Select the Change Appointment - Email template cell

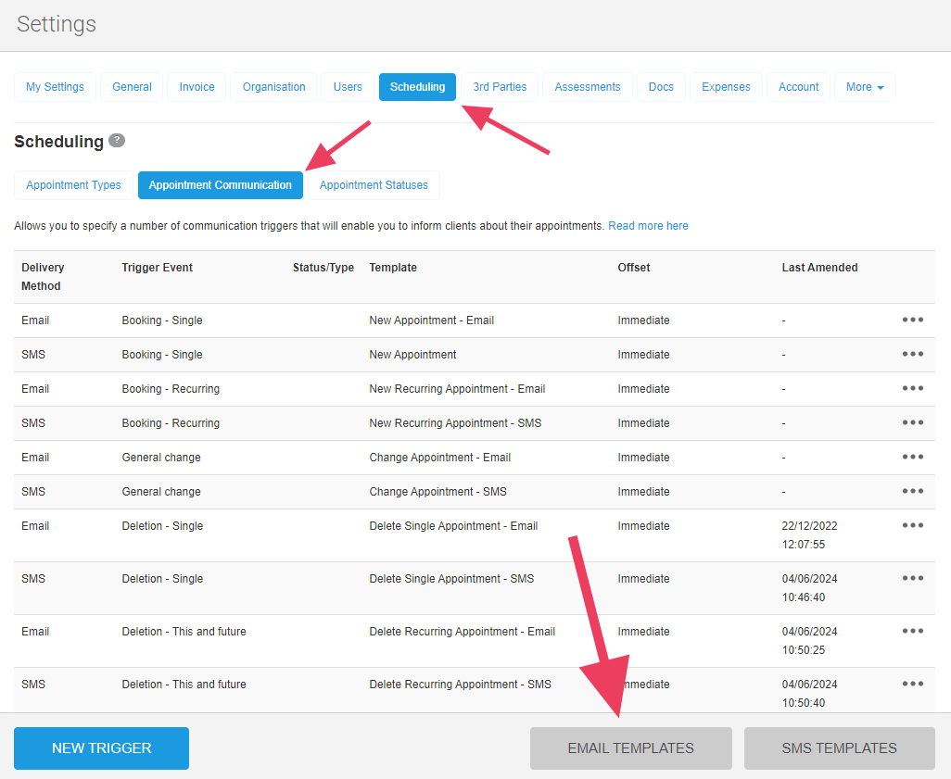pyautogui.click(x=439, y=457)
